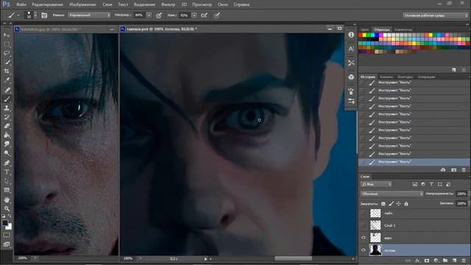
Task: Select the Paint Bucket tool
Action: [x=7, y=135]
